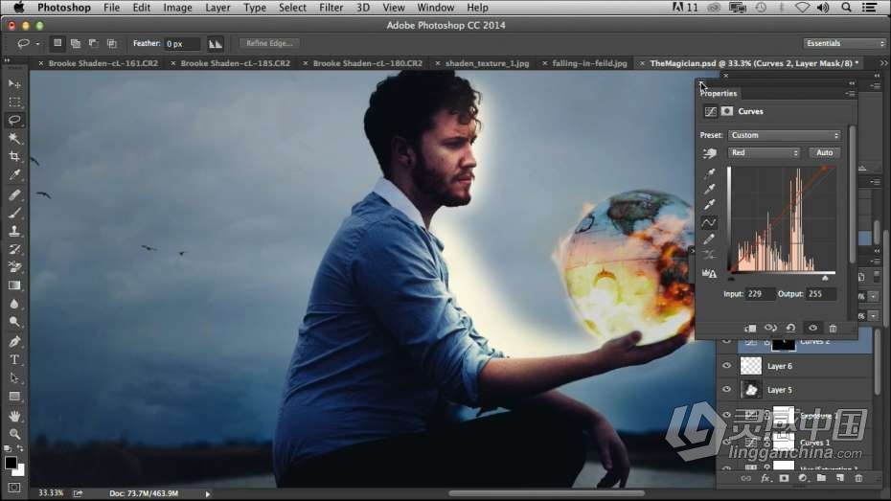Select the Hand tool
The height and width of the screenshot is (501, 891).
(x=14, y=416)
